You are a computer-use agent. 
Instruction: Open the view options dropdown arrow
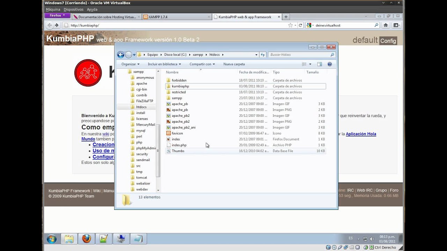(x=310, y=64)
